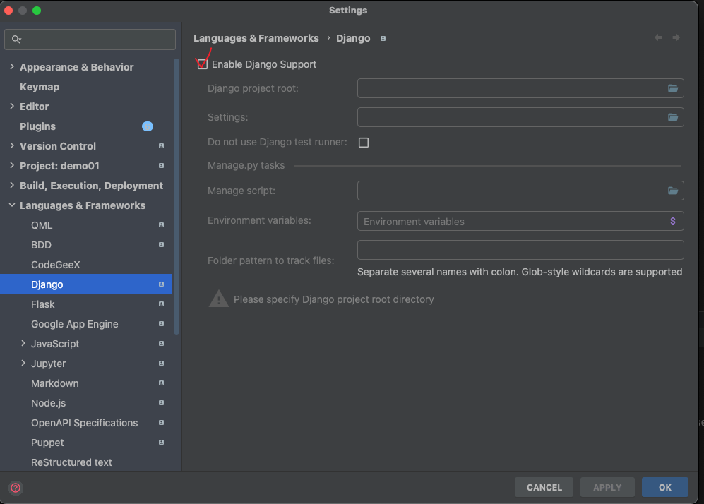Browse for Settings file folder icon
Viewport: 704px width, 504px height.
(x=672, y=117)
